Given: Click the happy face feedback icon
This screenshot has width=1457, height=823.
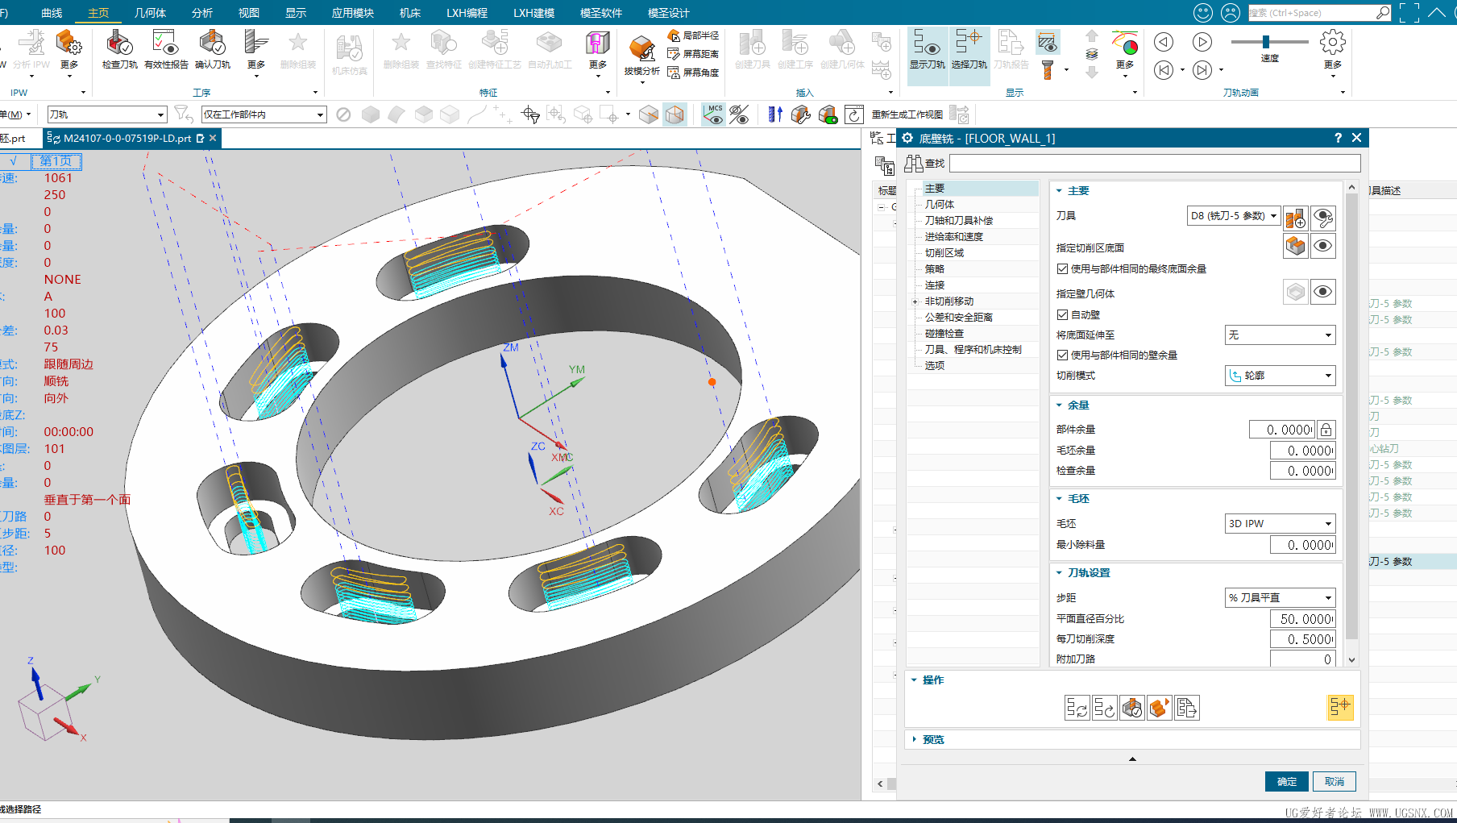Looking at the screenshot, I should pyautogui.click(x=1202, y=13).
